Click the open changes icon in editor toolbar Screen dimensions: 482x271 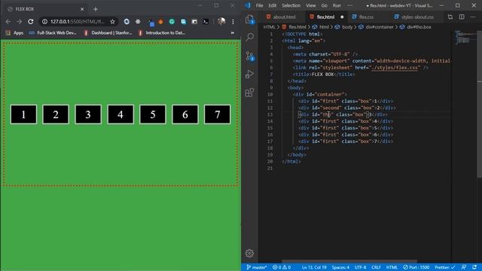[x=450, y=17]
